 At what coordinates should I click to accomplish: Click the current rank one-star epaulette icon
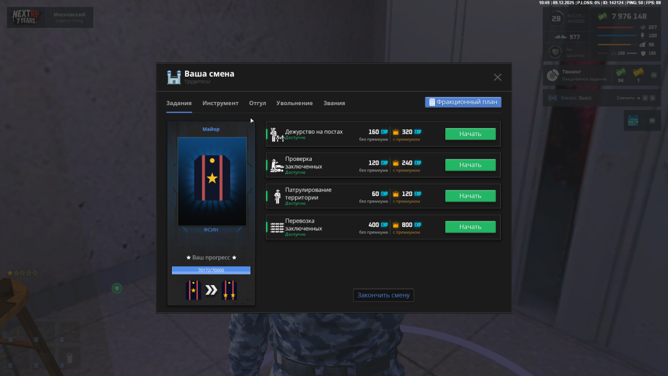point(193,289)
